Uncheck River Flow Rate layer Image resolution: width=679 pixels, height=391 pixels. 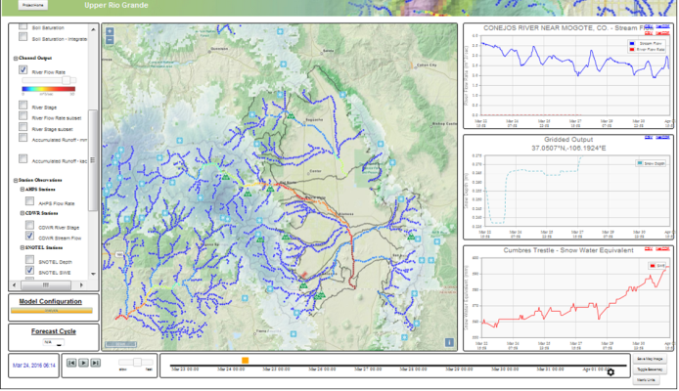click(x=23, y=71)
